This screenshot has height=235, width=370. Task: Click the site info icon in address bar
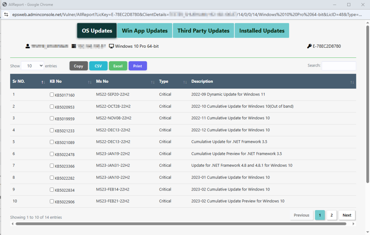coord(6,14)
